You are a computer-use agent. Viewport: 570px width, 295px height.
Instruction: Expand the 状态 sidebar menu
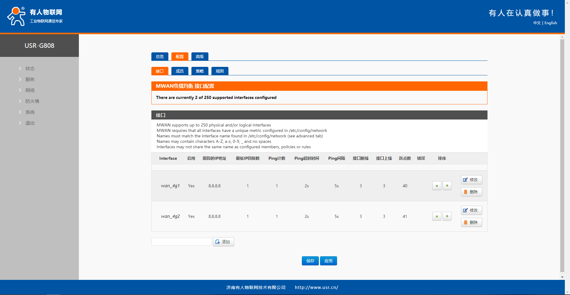tap(30, 69)
